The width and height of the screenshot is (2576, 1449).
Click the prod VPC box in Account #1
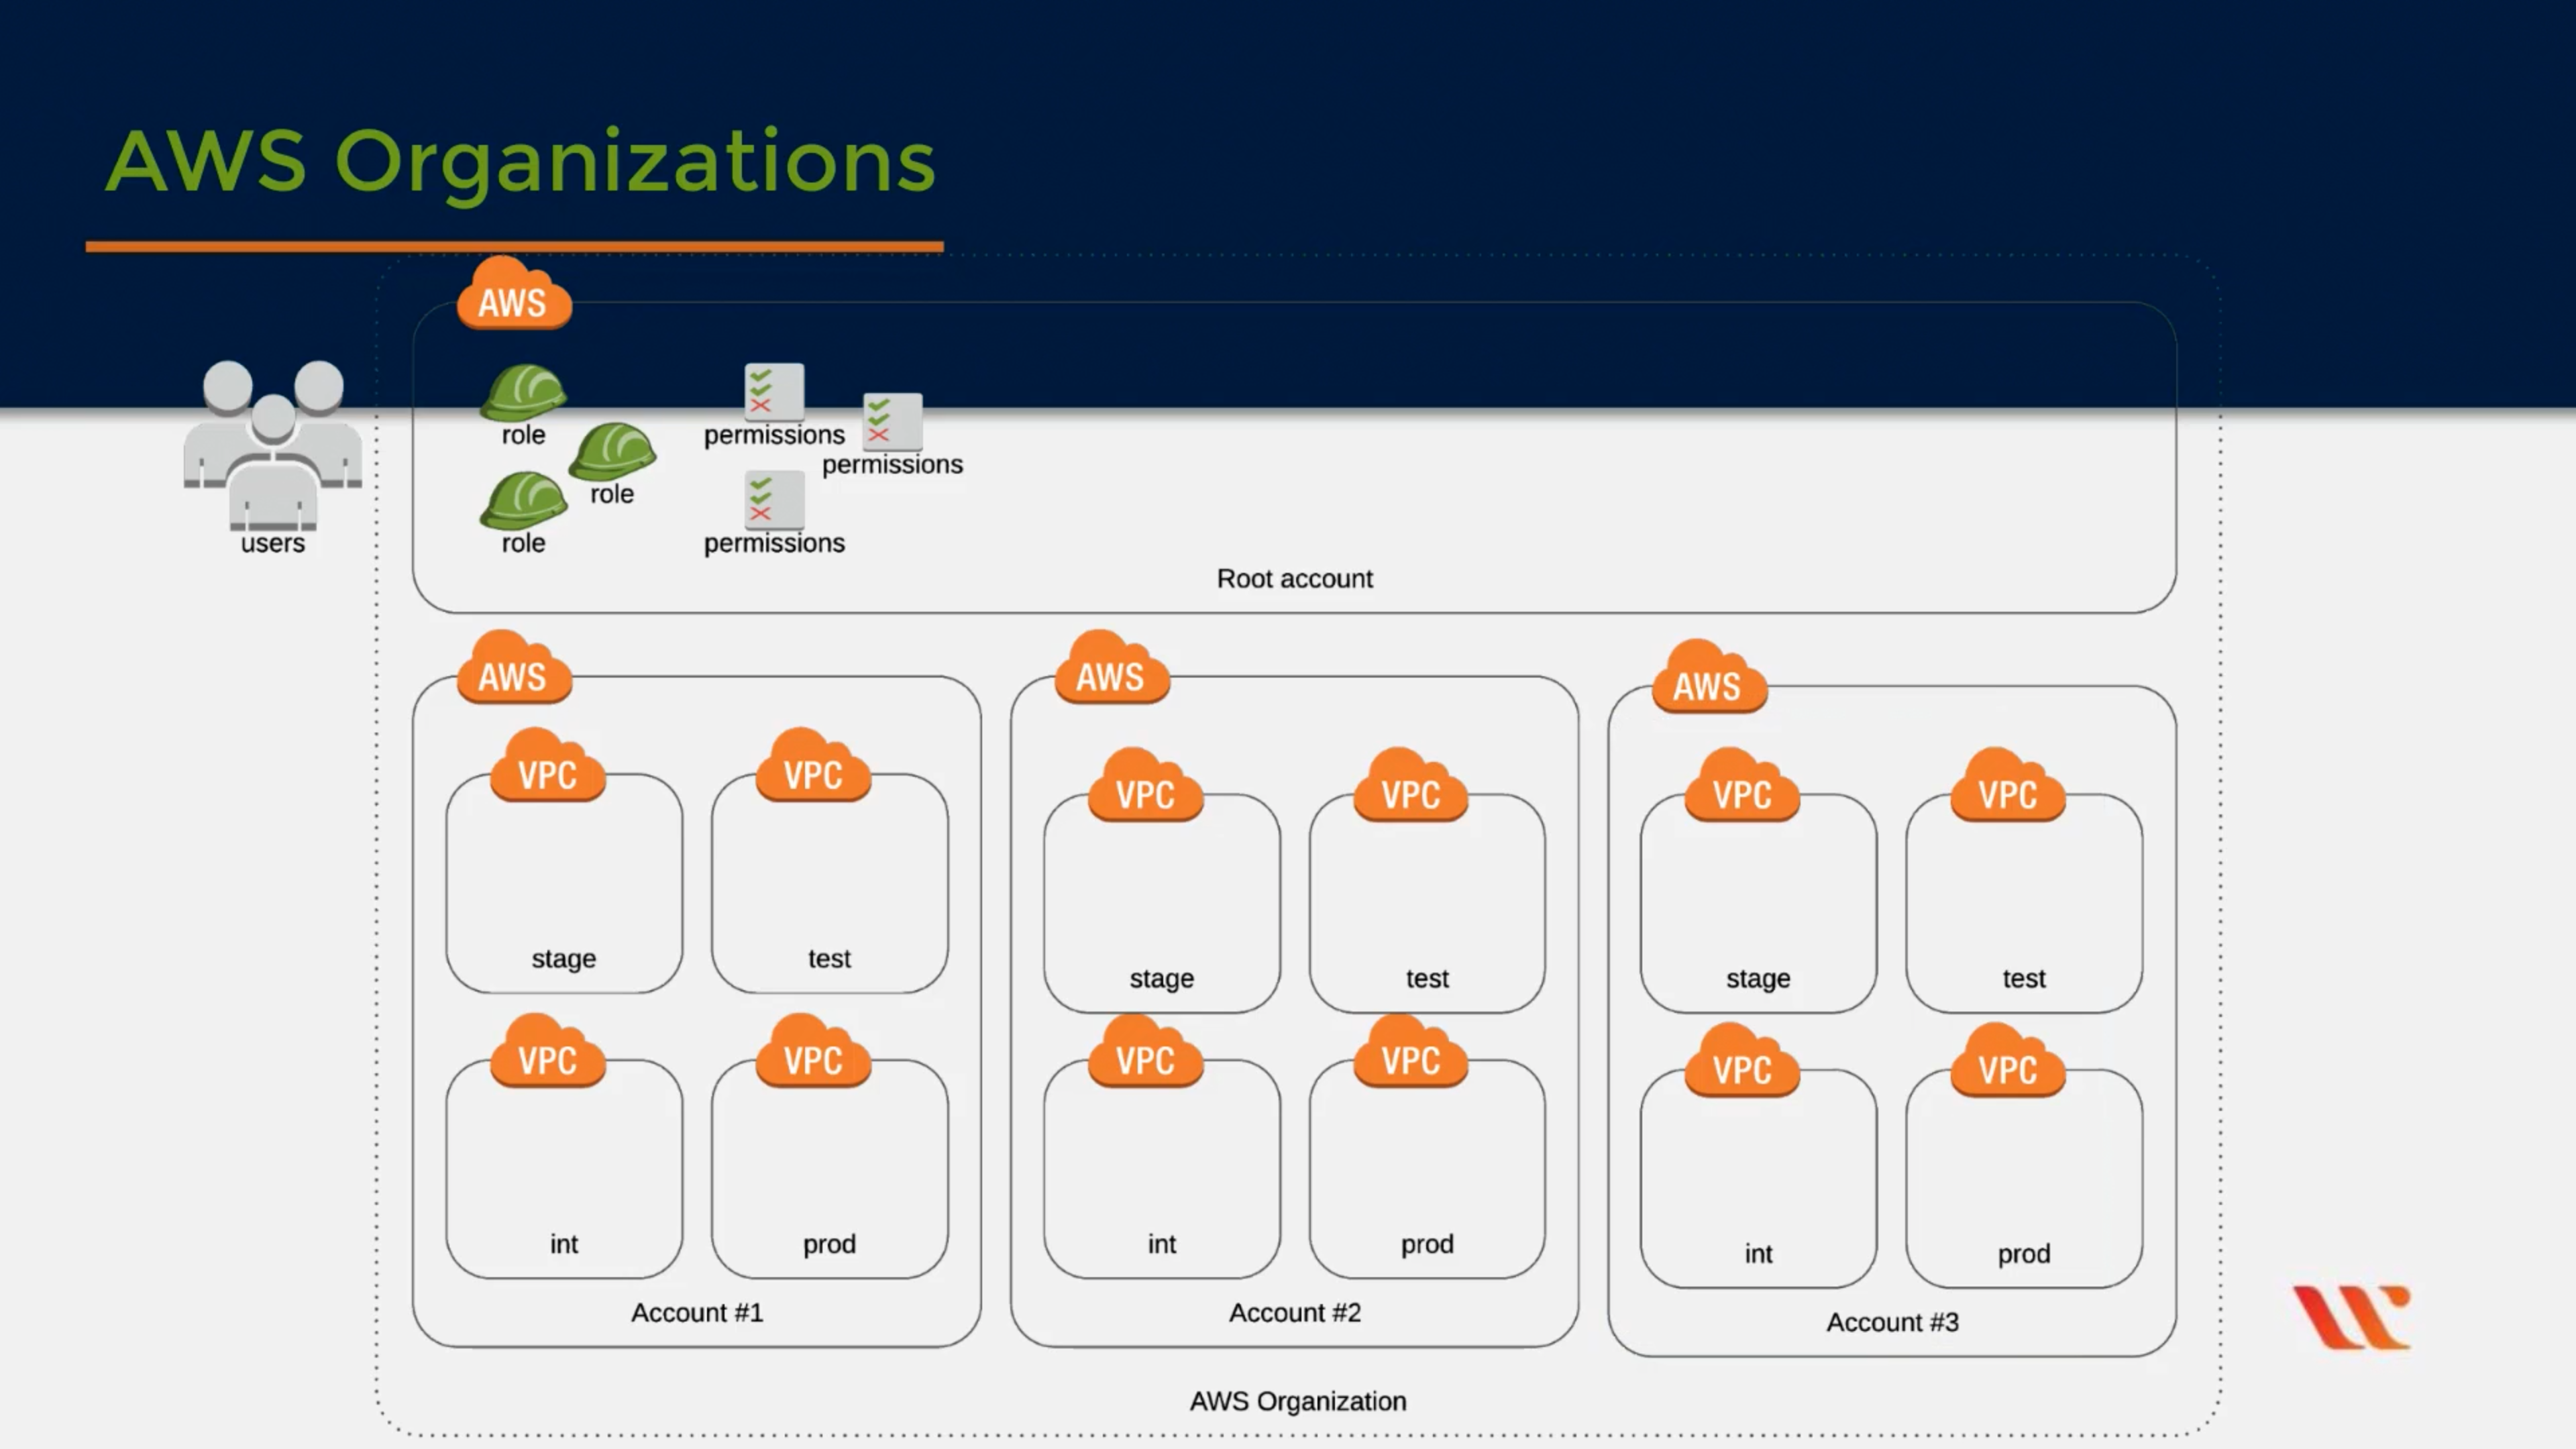coord(829,1170)
